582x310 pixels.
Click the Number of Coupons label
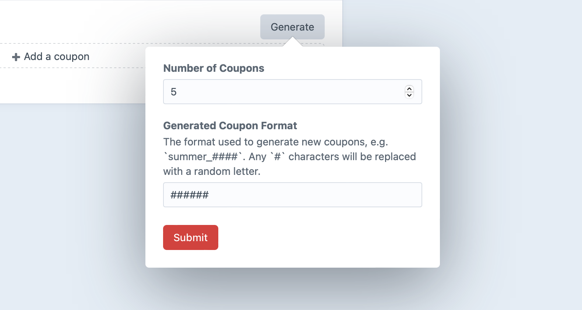(x=214, y=68)
